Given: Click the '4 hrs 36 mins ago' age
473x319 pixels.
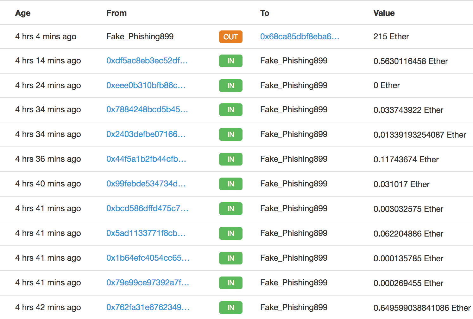Looking at the screenshot, I should tap(48, 159).
